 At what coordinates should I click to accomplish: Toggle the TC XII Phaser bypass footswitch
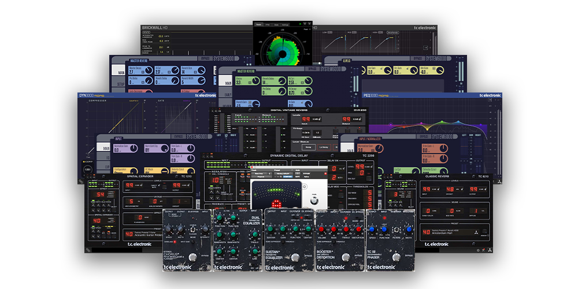pyautogui.click(x=396, y=257)
